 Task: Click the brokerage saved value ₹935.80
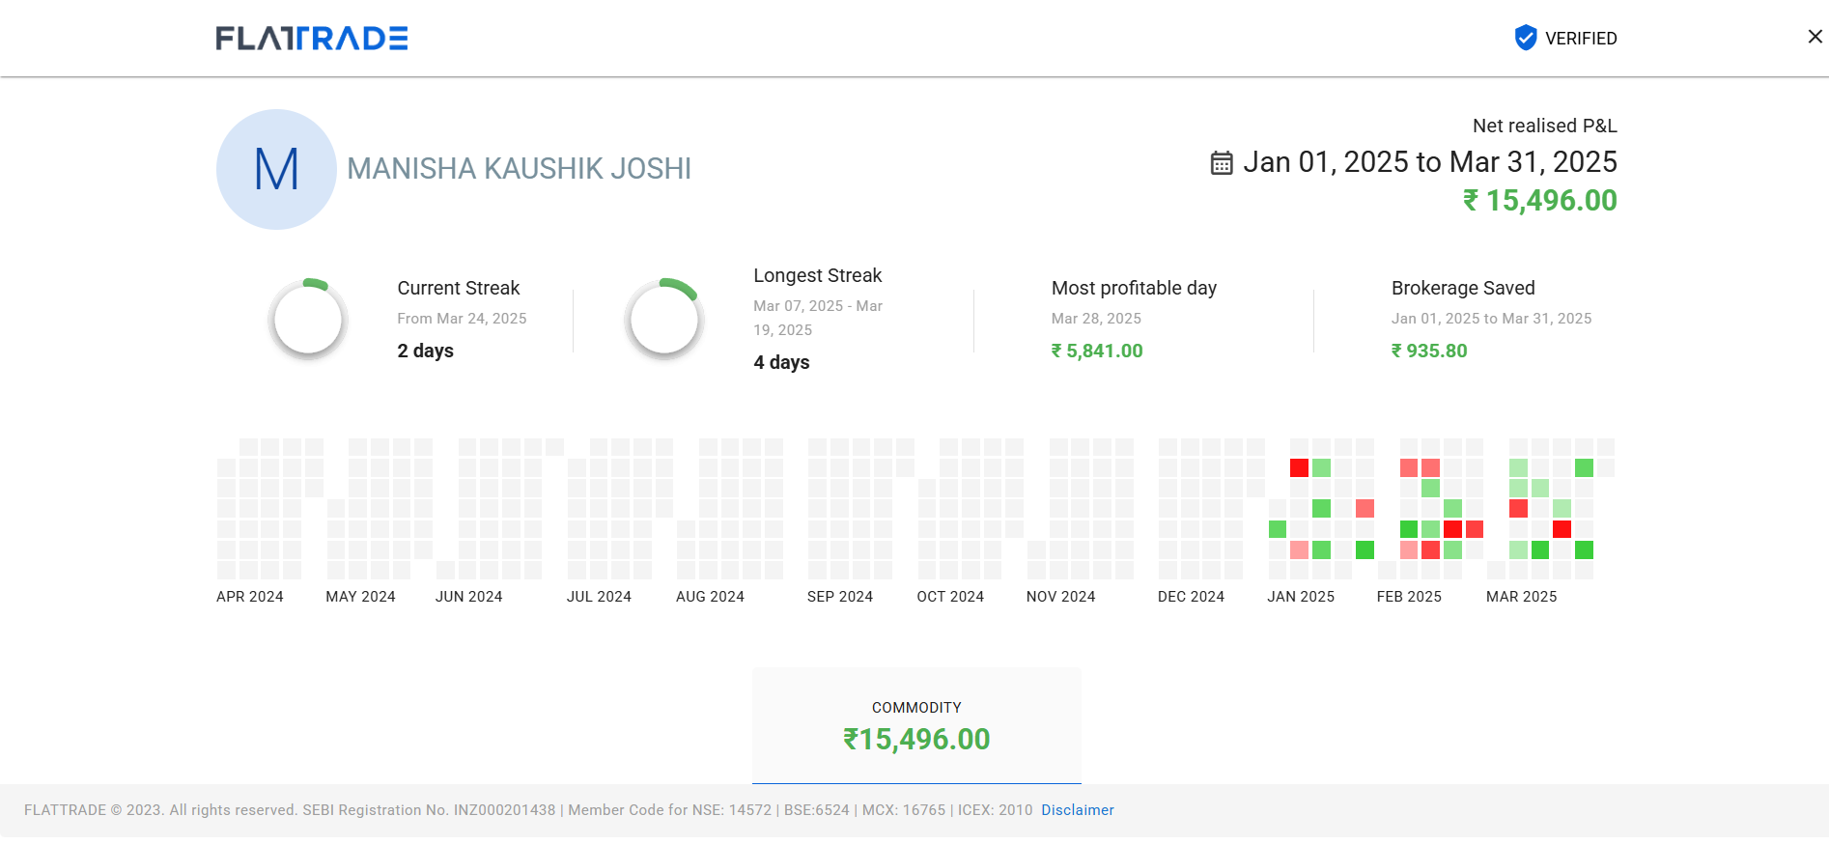1428,352
